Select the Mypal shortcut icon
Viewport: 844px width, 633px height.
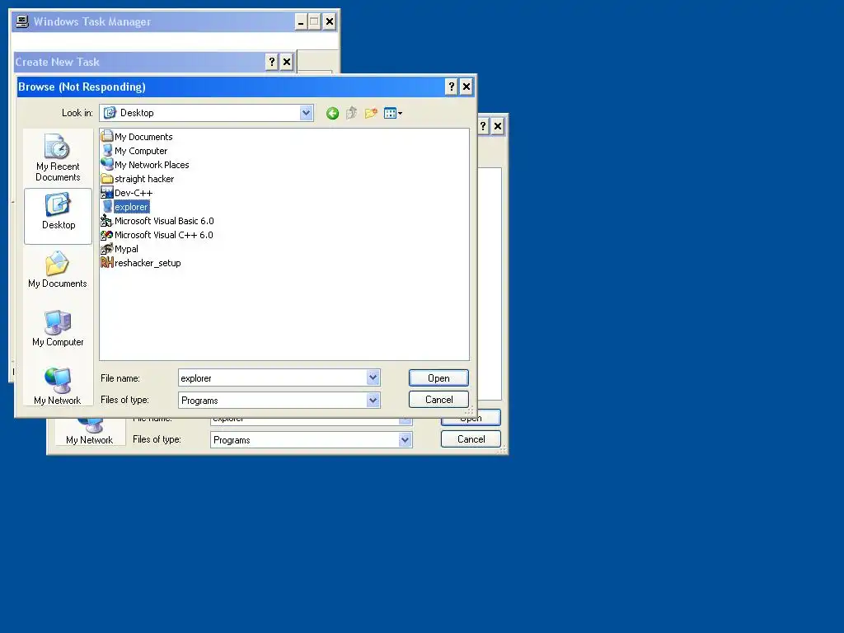point(107,248)
